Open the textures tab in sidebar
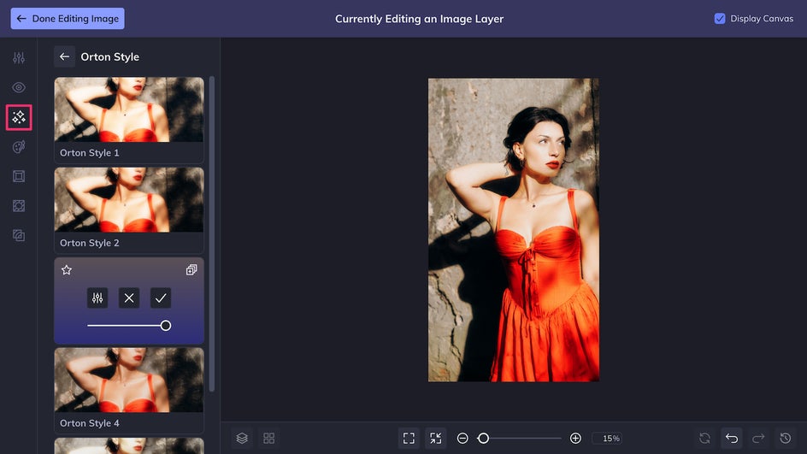The height and width of the screenshot is (454, 807). point(19,206)
